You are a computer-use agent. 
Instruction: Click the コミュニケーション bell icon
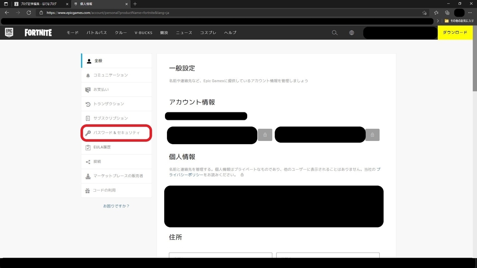88,75
